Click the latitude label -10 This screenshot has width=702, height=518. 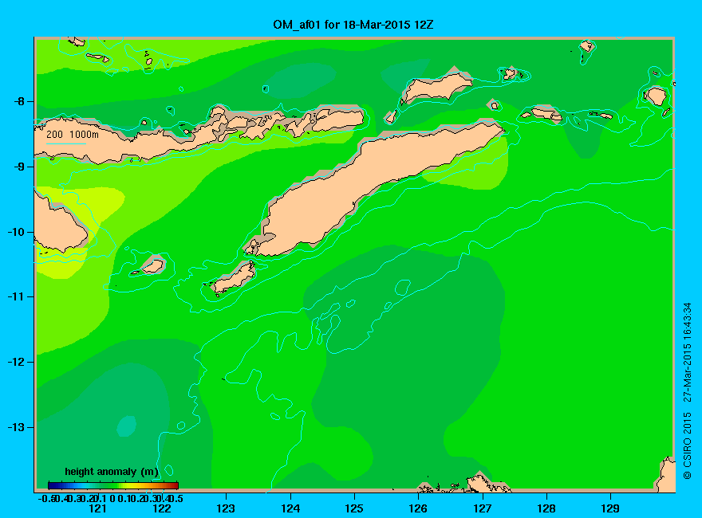pos(16,232)
